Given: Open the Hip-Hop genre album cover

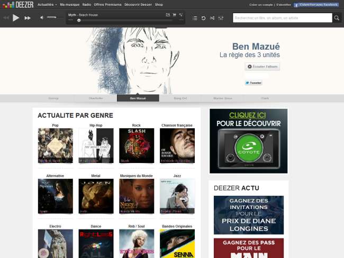Looking at the screenshot, I should click(x=96, y=146).
